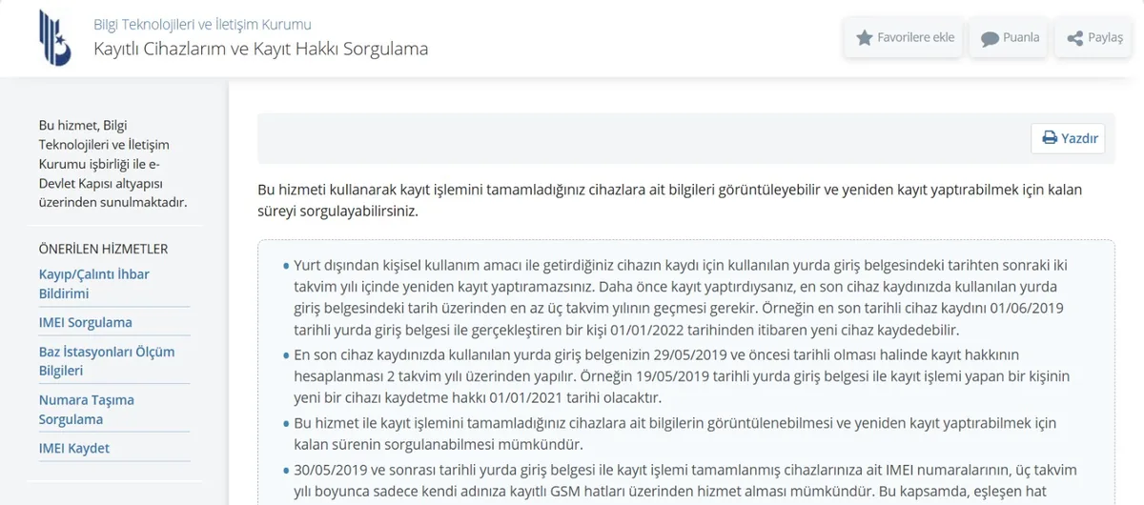The width and height of the screenshot is (1144, 505).
Task: Open IMEI Sorgulama service link
Action: pos(86,322)
